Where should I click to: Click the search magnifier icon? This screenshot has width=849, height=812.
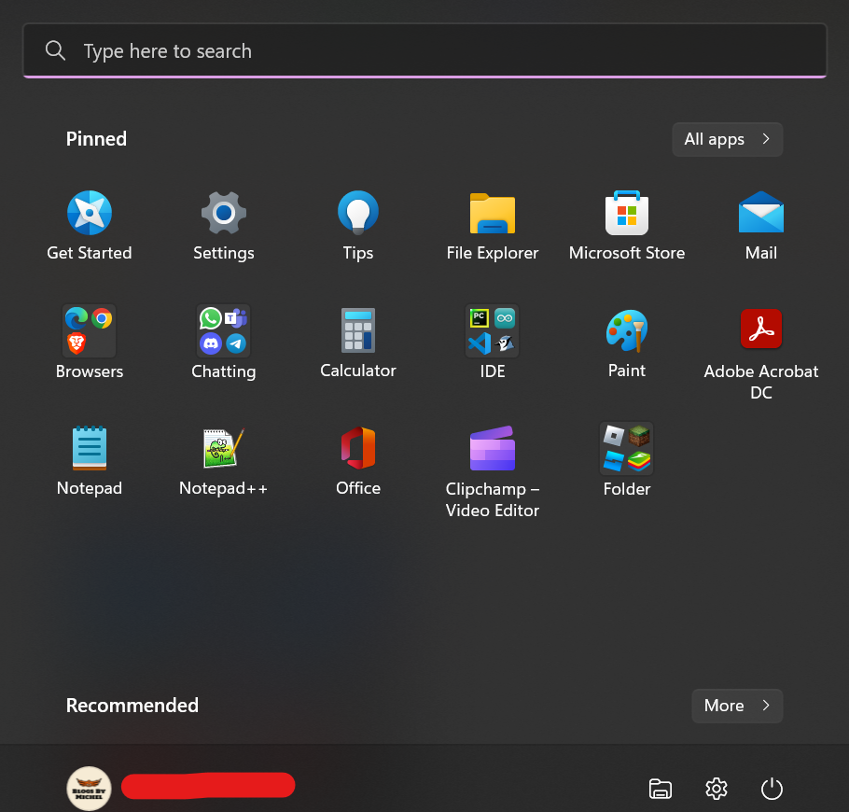pyautogui.click(x=55, y=51)
